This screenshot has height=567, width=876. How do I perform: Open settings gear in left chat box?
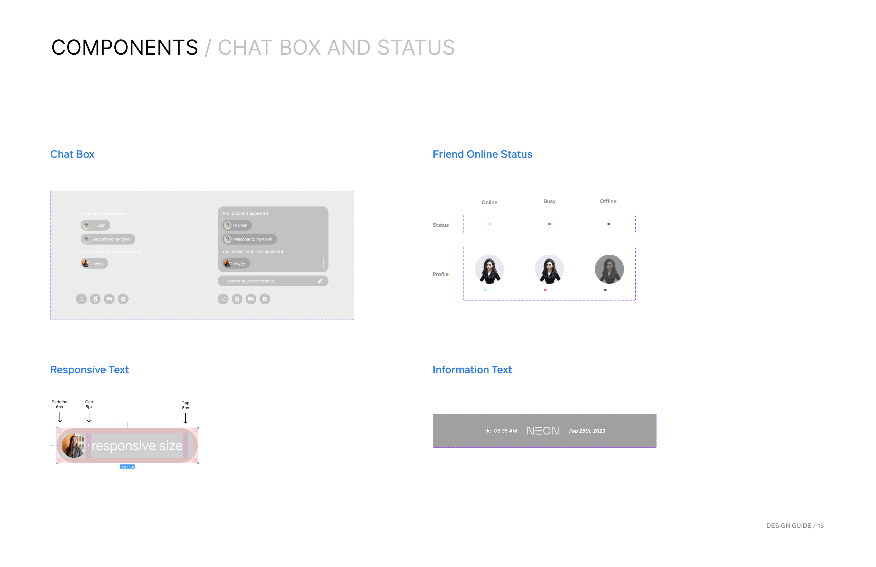123,299
